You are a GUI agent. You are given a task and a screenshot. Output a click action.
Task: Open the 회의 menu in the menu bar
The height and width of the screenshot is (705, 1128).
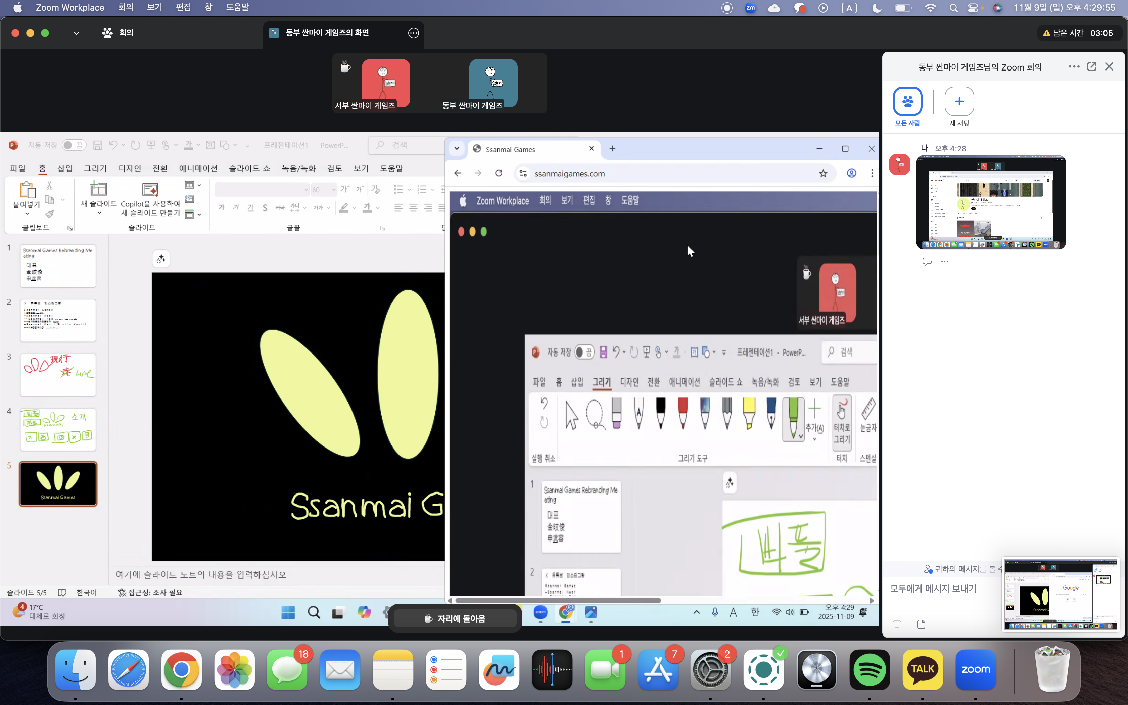point(125,7)
